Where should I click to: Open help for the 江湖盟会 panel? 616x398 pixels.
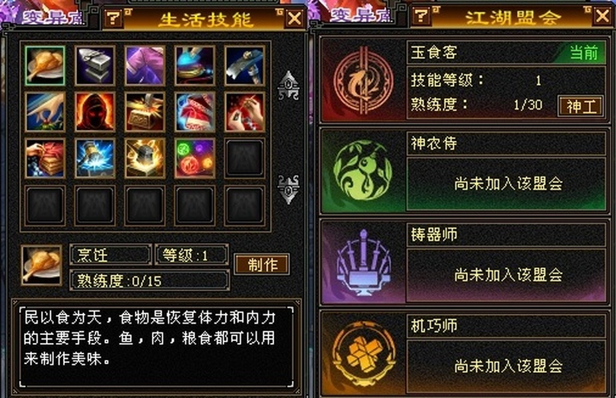(421, 16)
